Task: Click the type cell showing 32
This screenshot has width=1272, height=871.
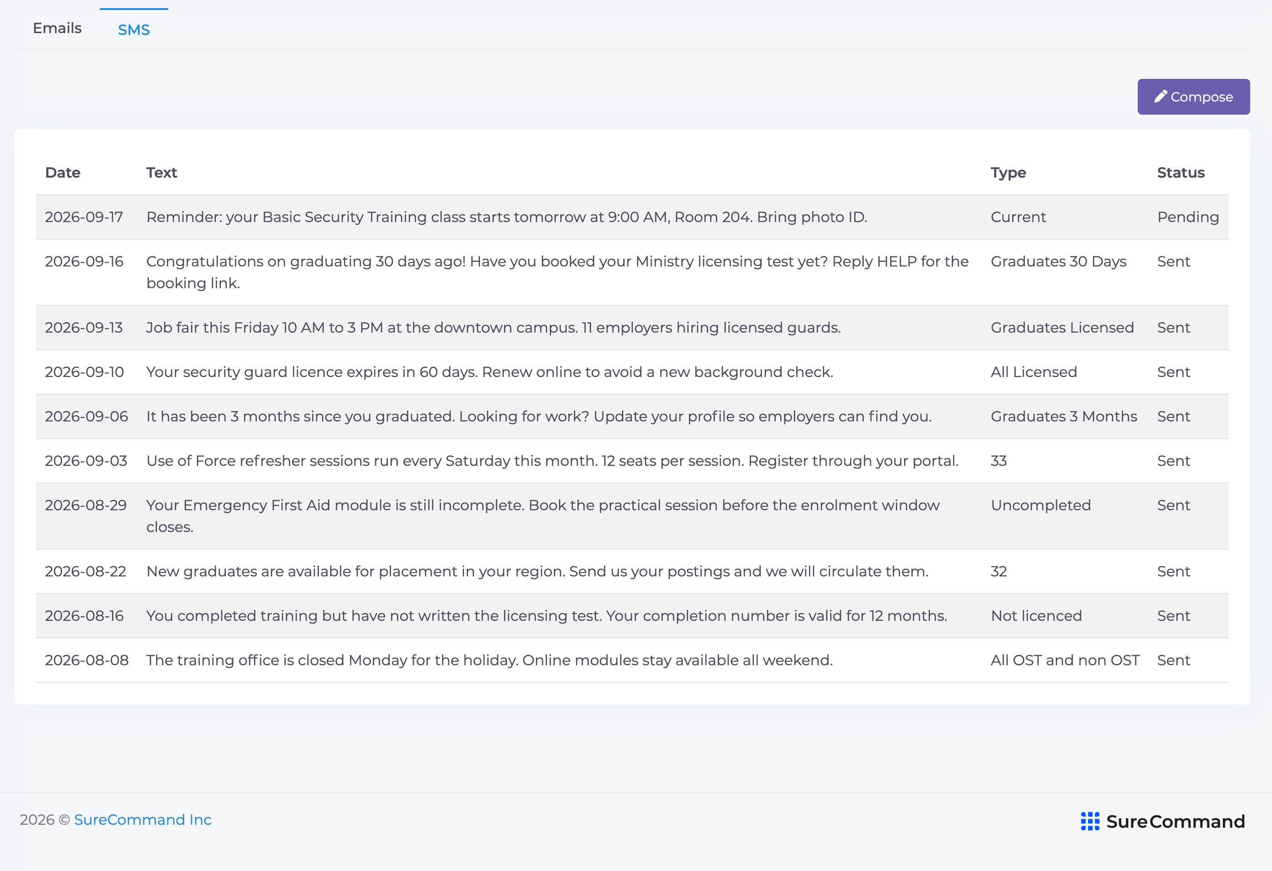Action: [x=998, y=571]
